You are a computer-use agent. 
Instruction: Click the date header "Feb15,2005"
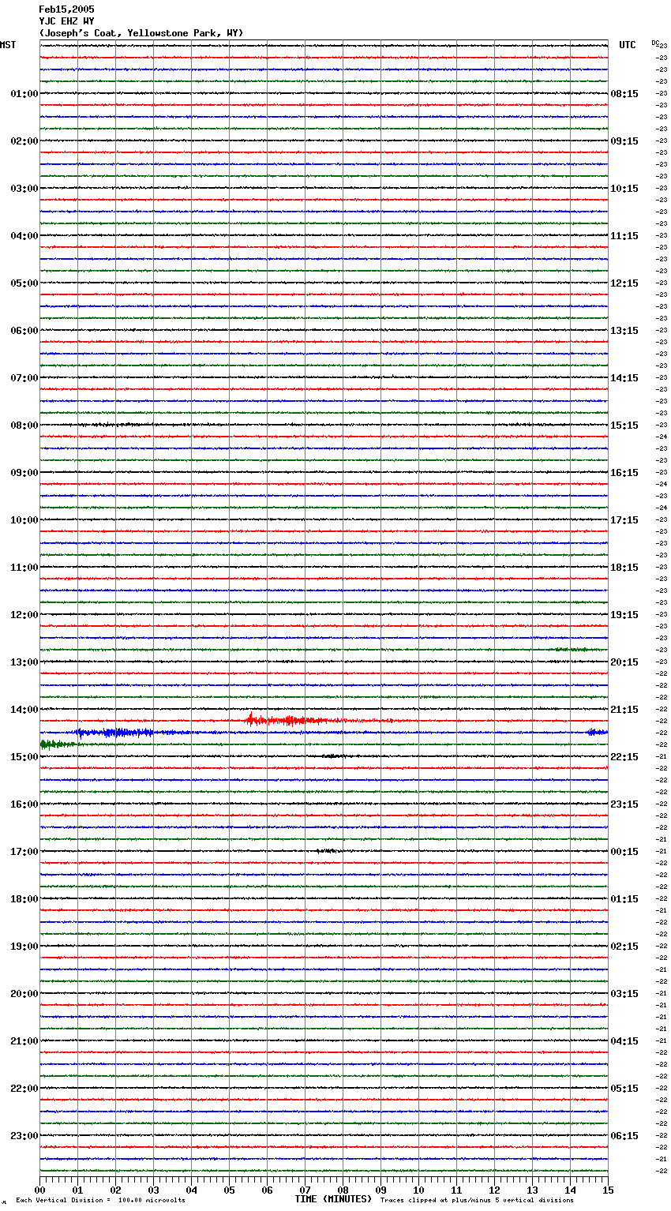[x=66, y=9]
